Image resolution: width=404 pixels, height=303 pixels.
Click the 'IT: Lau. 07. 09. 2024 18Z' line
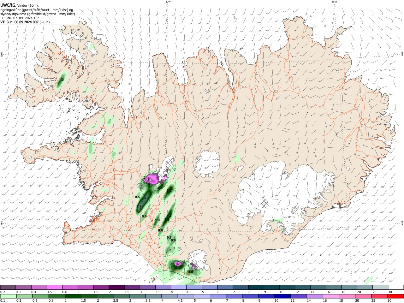pyautogui.click(x=19, y=18)
